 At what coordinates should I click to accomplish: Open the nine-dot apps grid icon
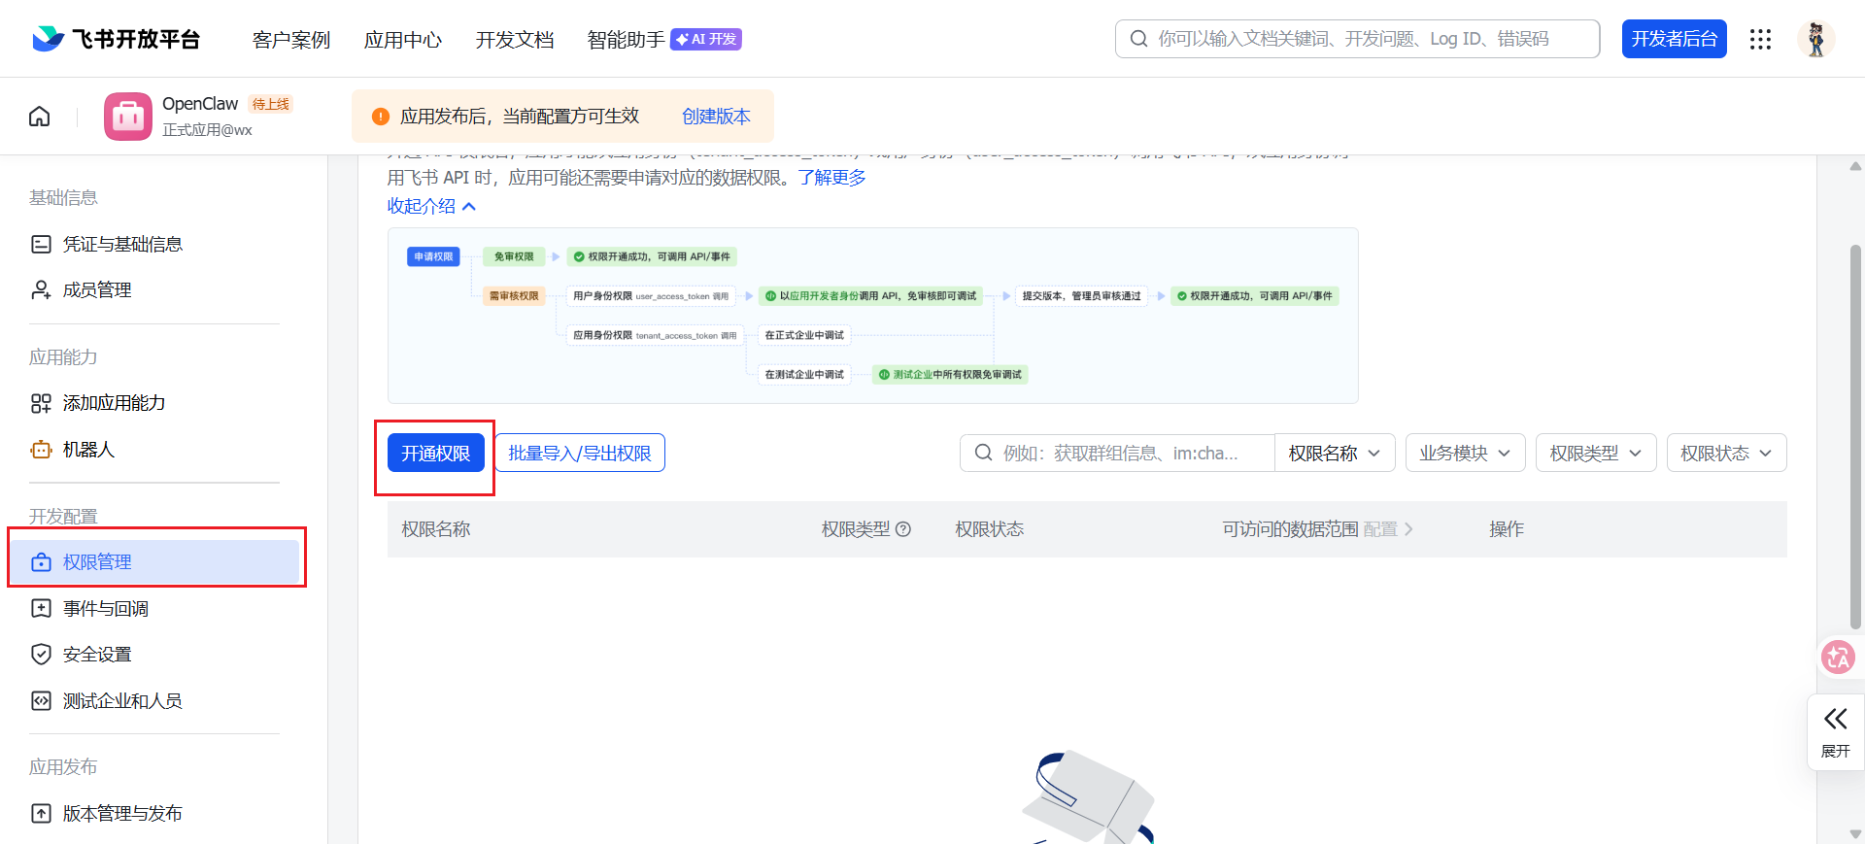1760,39
